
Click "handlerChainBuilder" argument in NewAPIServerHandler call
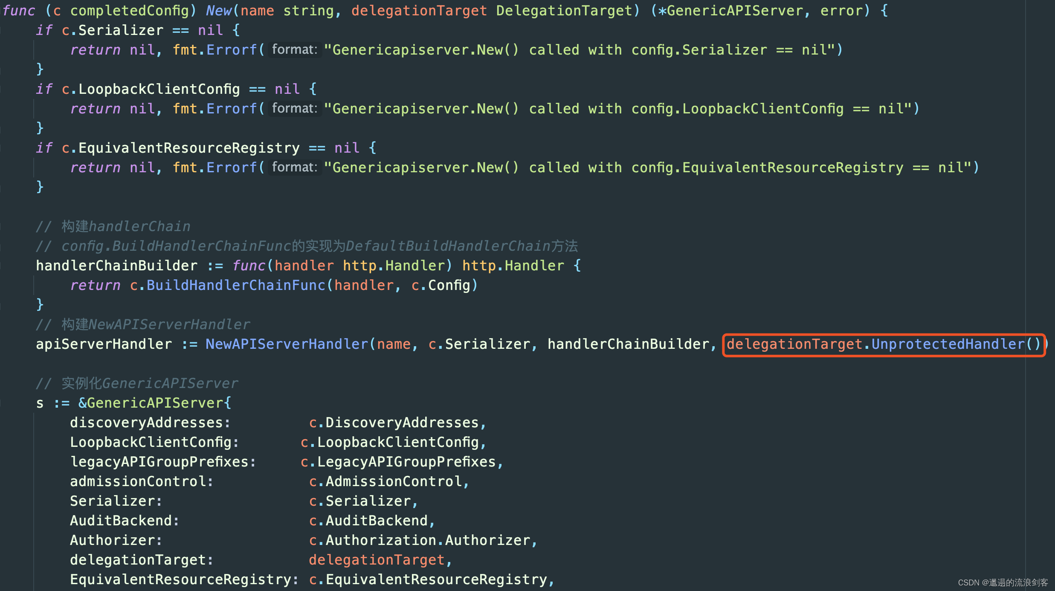point(628,344)
